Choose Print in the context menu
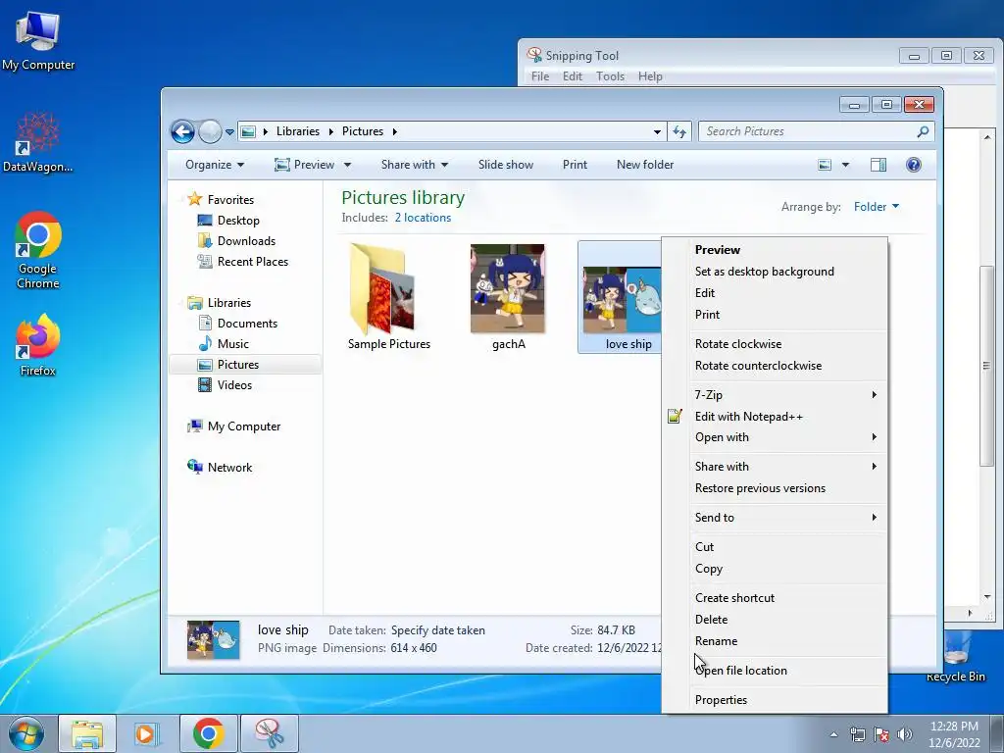Image resolution: width=1004 pixels, height=753 pixels. (775, 315)
